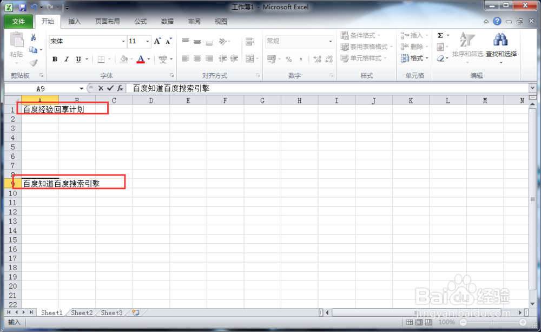541x332 pixels.
Task: Click the Middle Align icon
Action: (197, 42)
